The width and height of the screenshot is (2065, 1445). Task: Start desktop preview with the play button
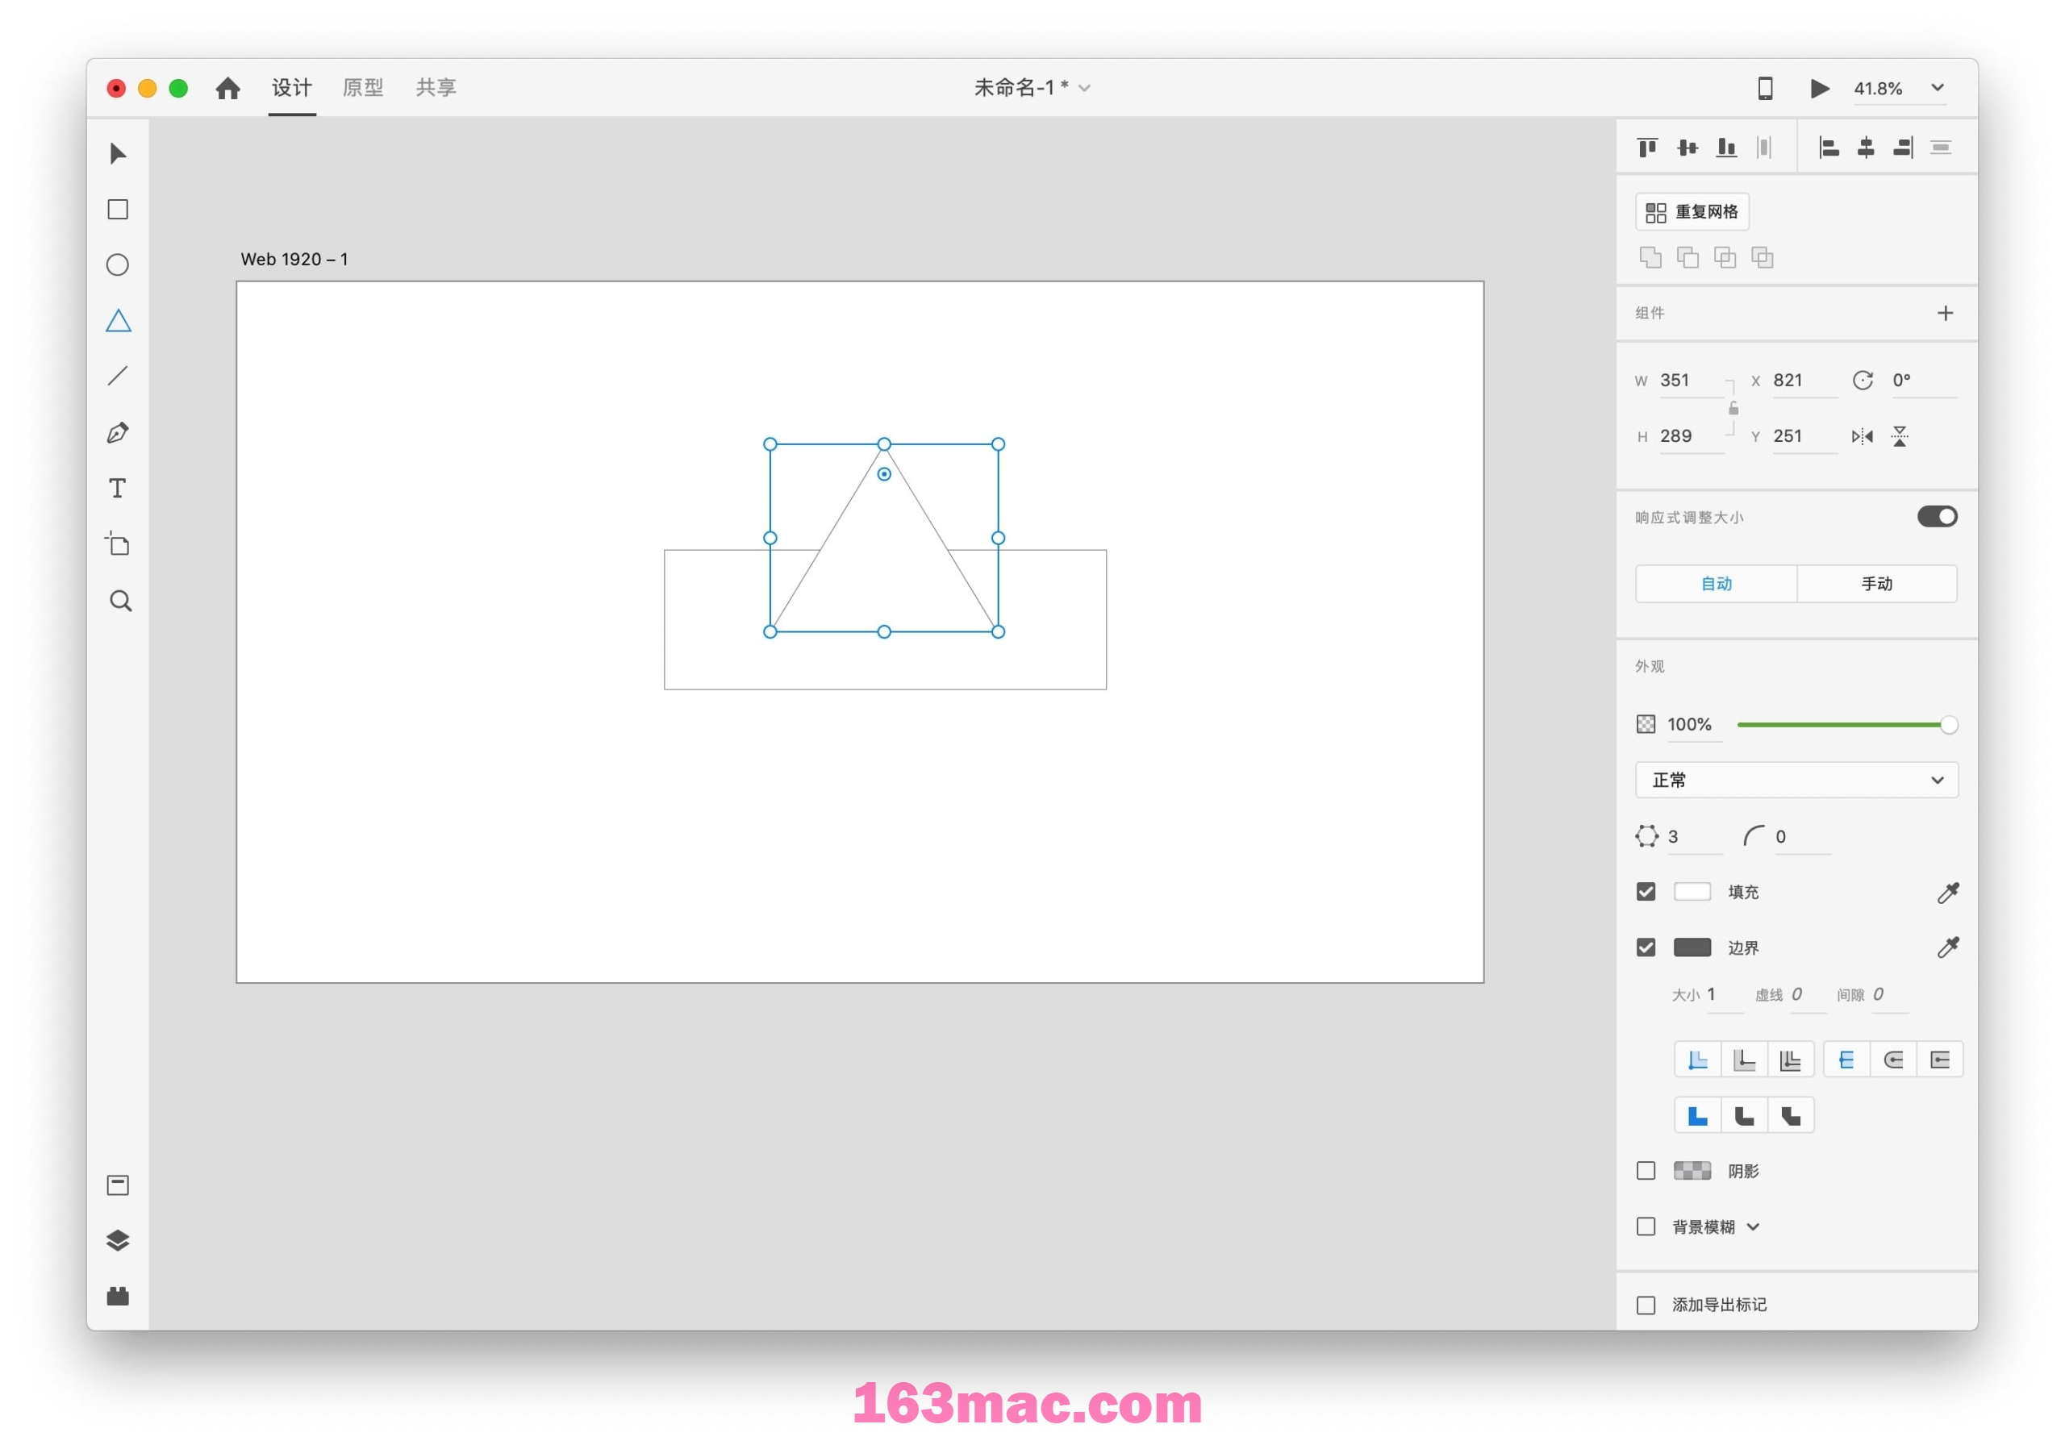[1820, 88]
